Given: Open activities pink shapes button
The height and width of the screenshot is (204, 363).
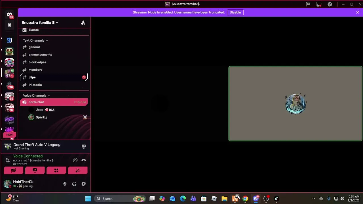Looking at the screenshot, I should [x=56, y=170].
